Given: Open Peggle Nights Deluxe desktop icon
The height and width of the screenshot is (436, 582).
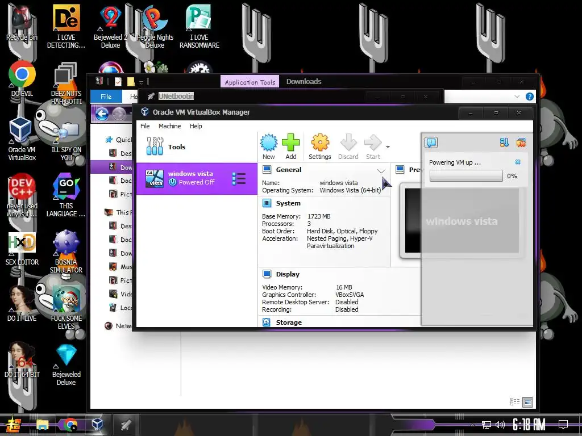Looking at the screenshot, I should coord(155,27).
